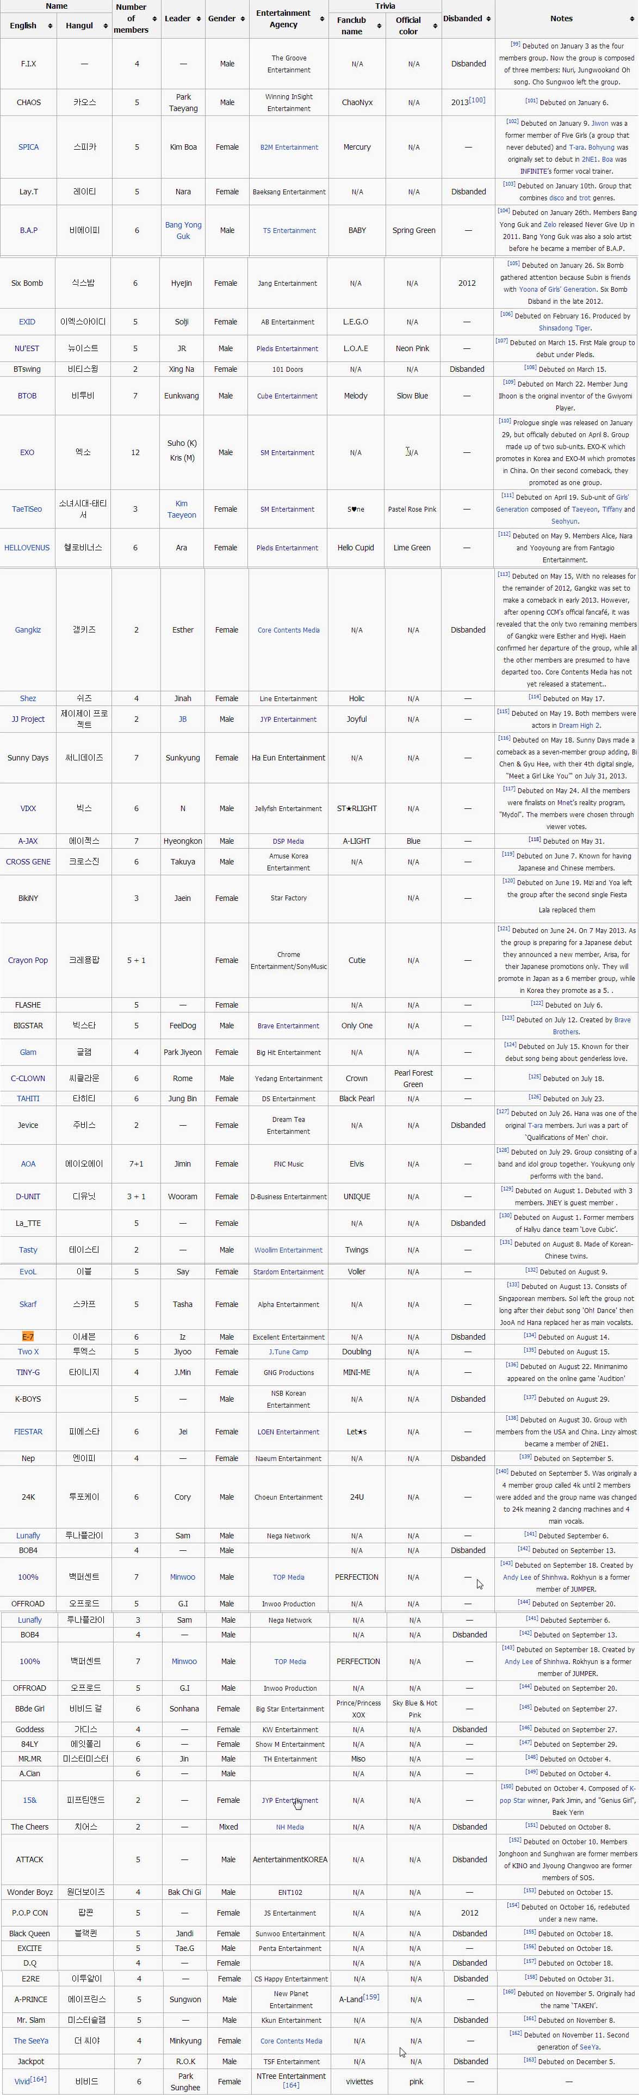Open the AOA group link
Image resolution: width=639 pixels, height=2099 pixels.
(28, 1164)
